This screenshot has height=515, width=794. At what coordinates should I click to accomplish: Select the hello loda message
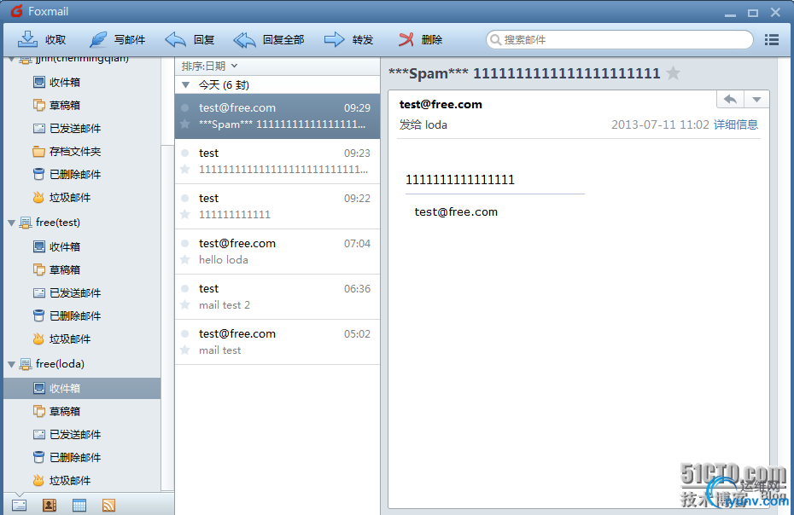point(277,252)
